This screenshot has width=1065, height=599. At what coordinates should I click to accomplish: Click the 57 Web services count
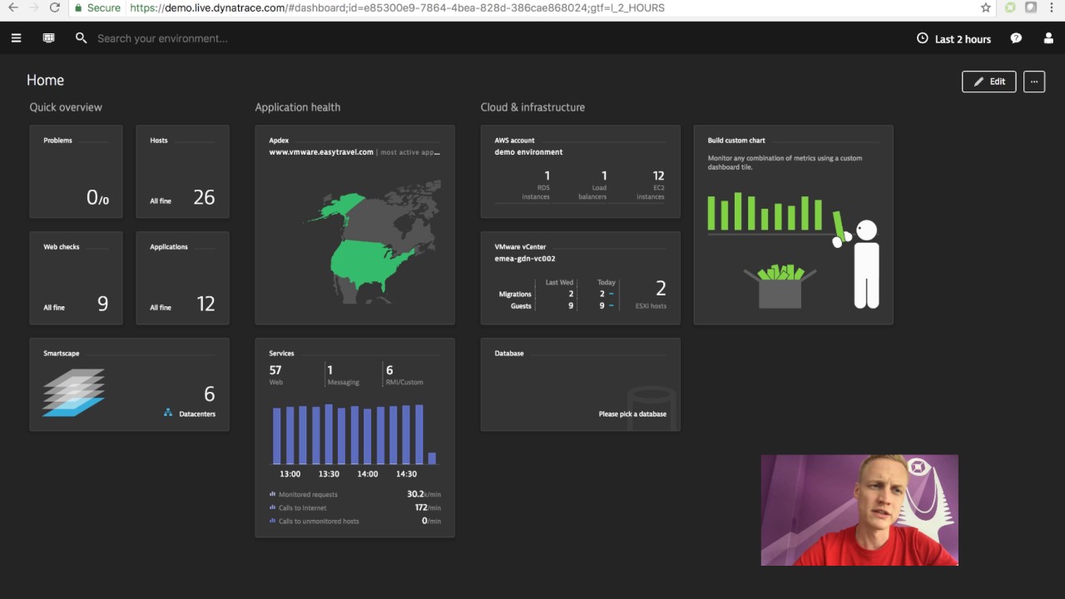coord(275,370)
